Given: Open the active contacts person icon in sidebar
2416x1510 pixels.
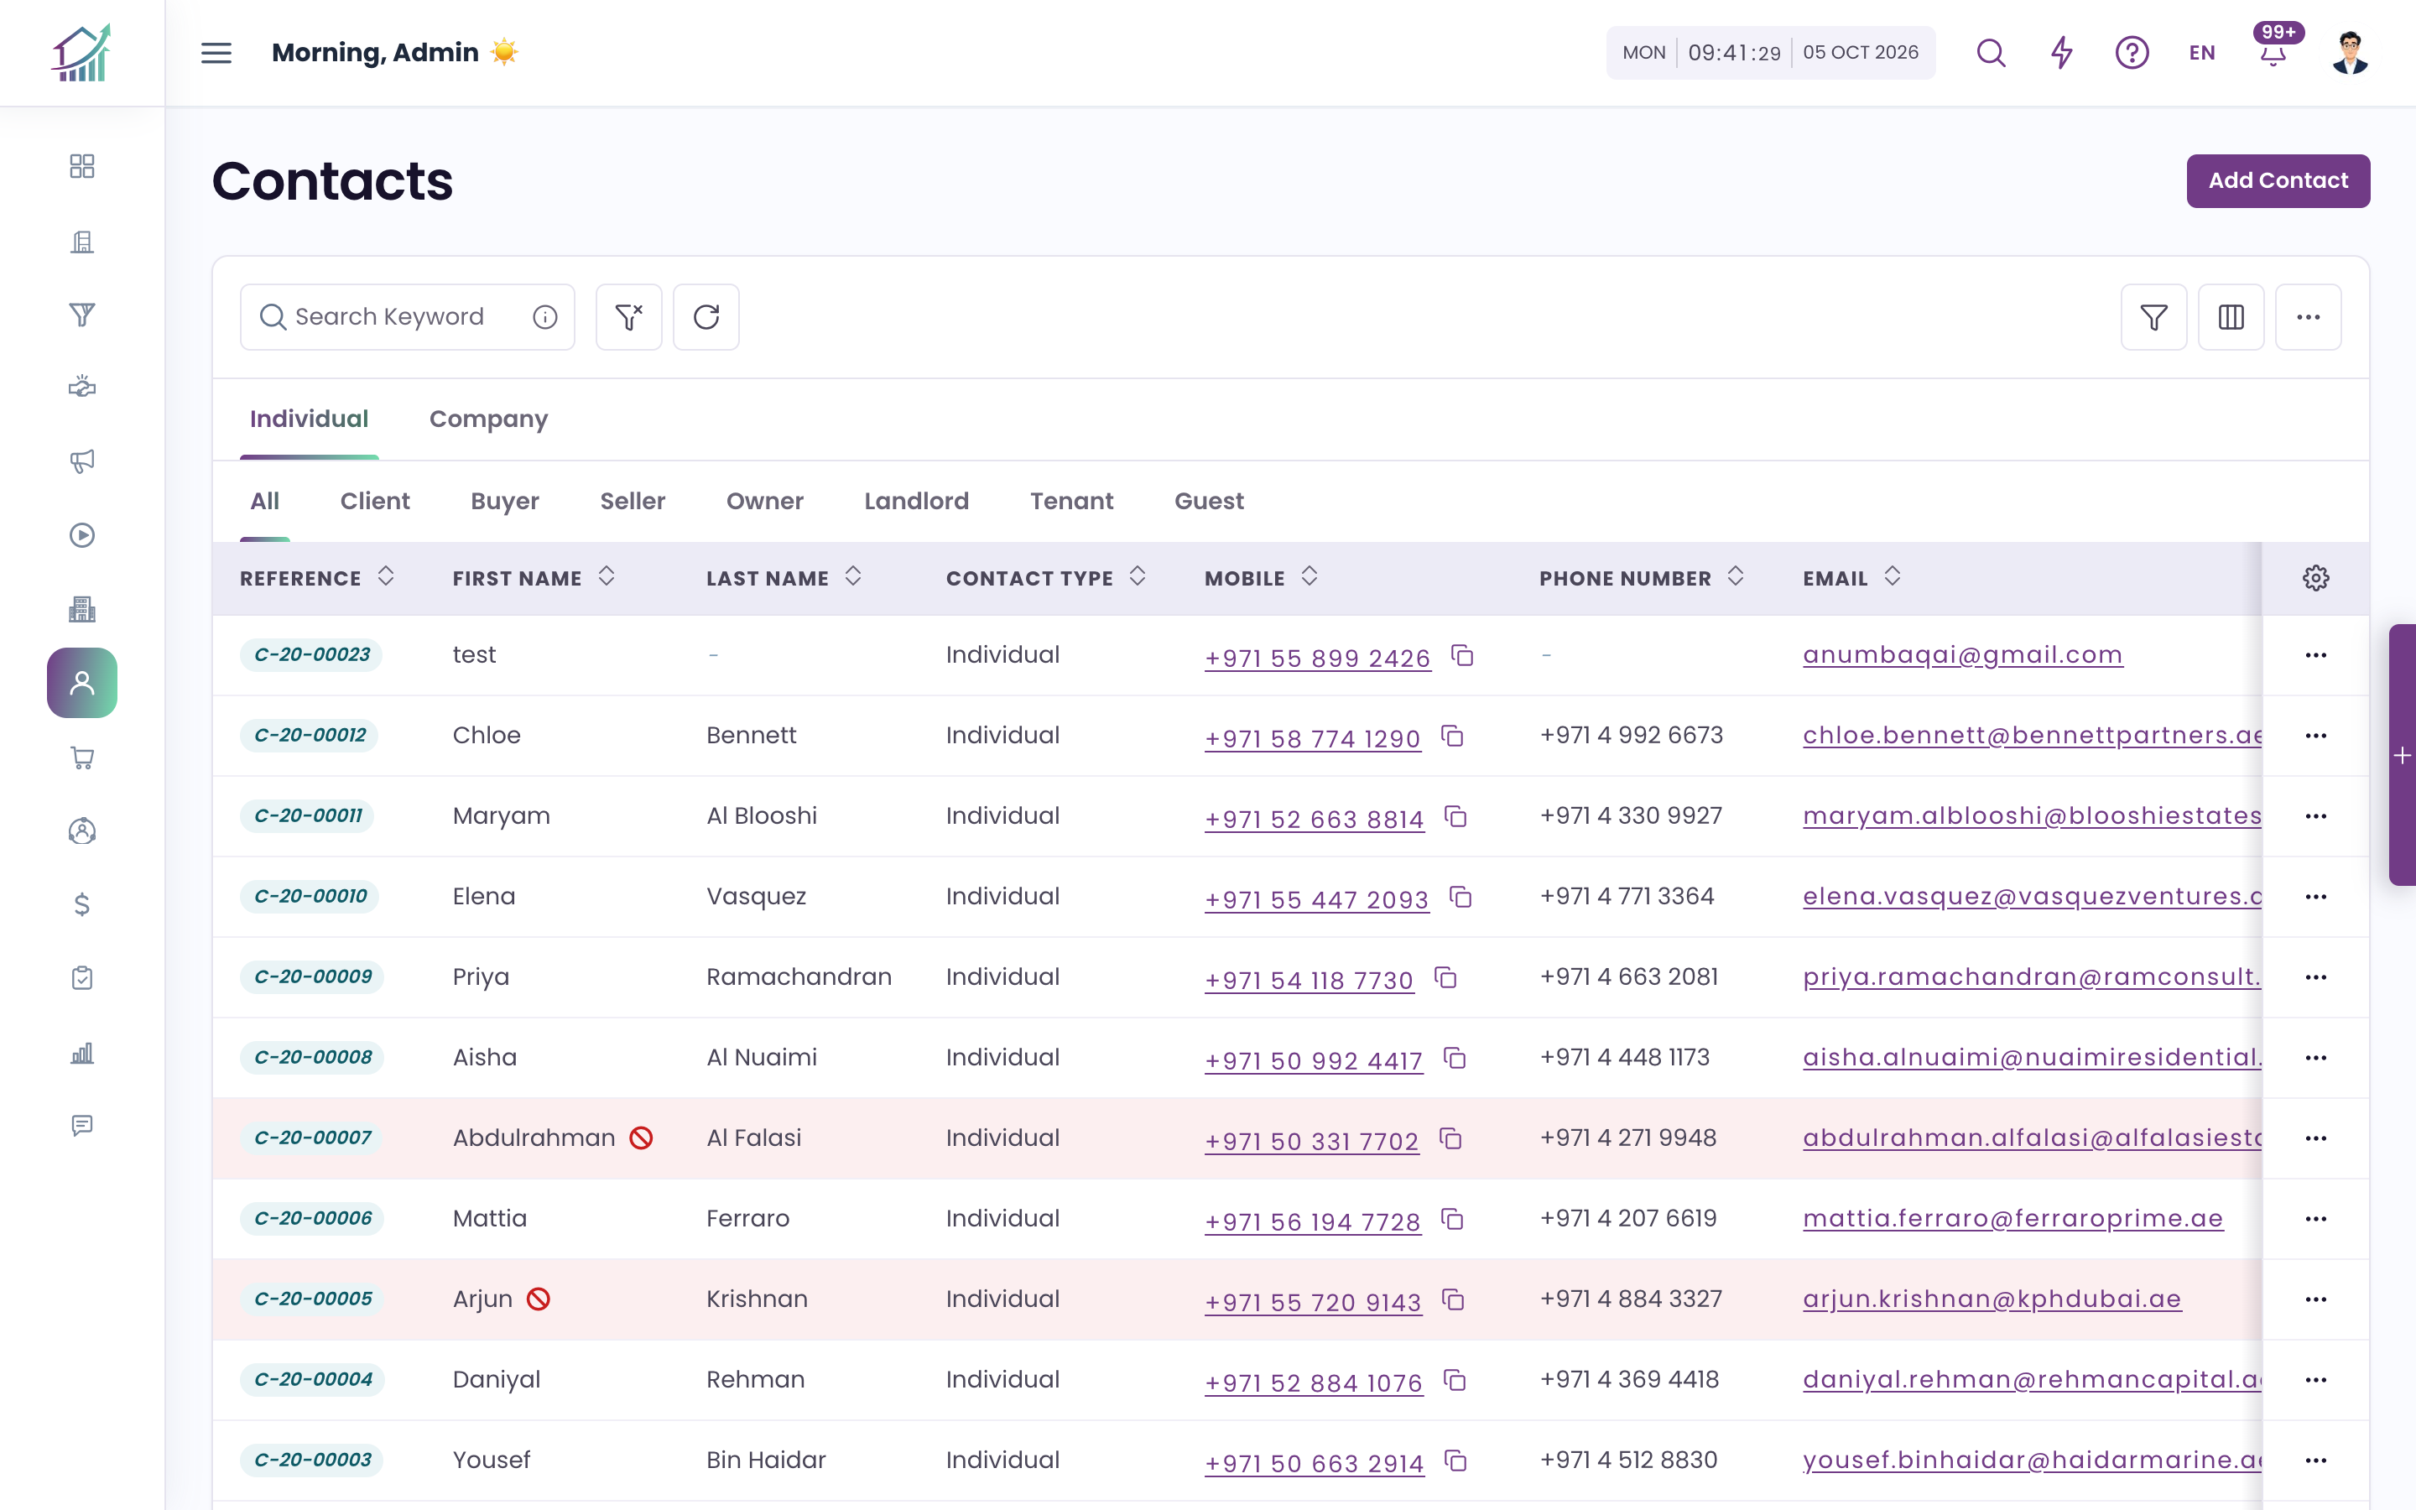Looking at the screenshot, I should pyautogui.click(x=82, y=683).
